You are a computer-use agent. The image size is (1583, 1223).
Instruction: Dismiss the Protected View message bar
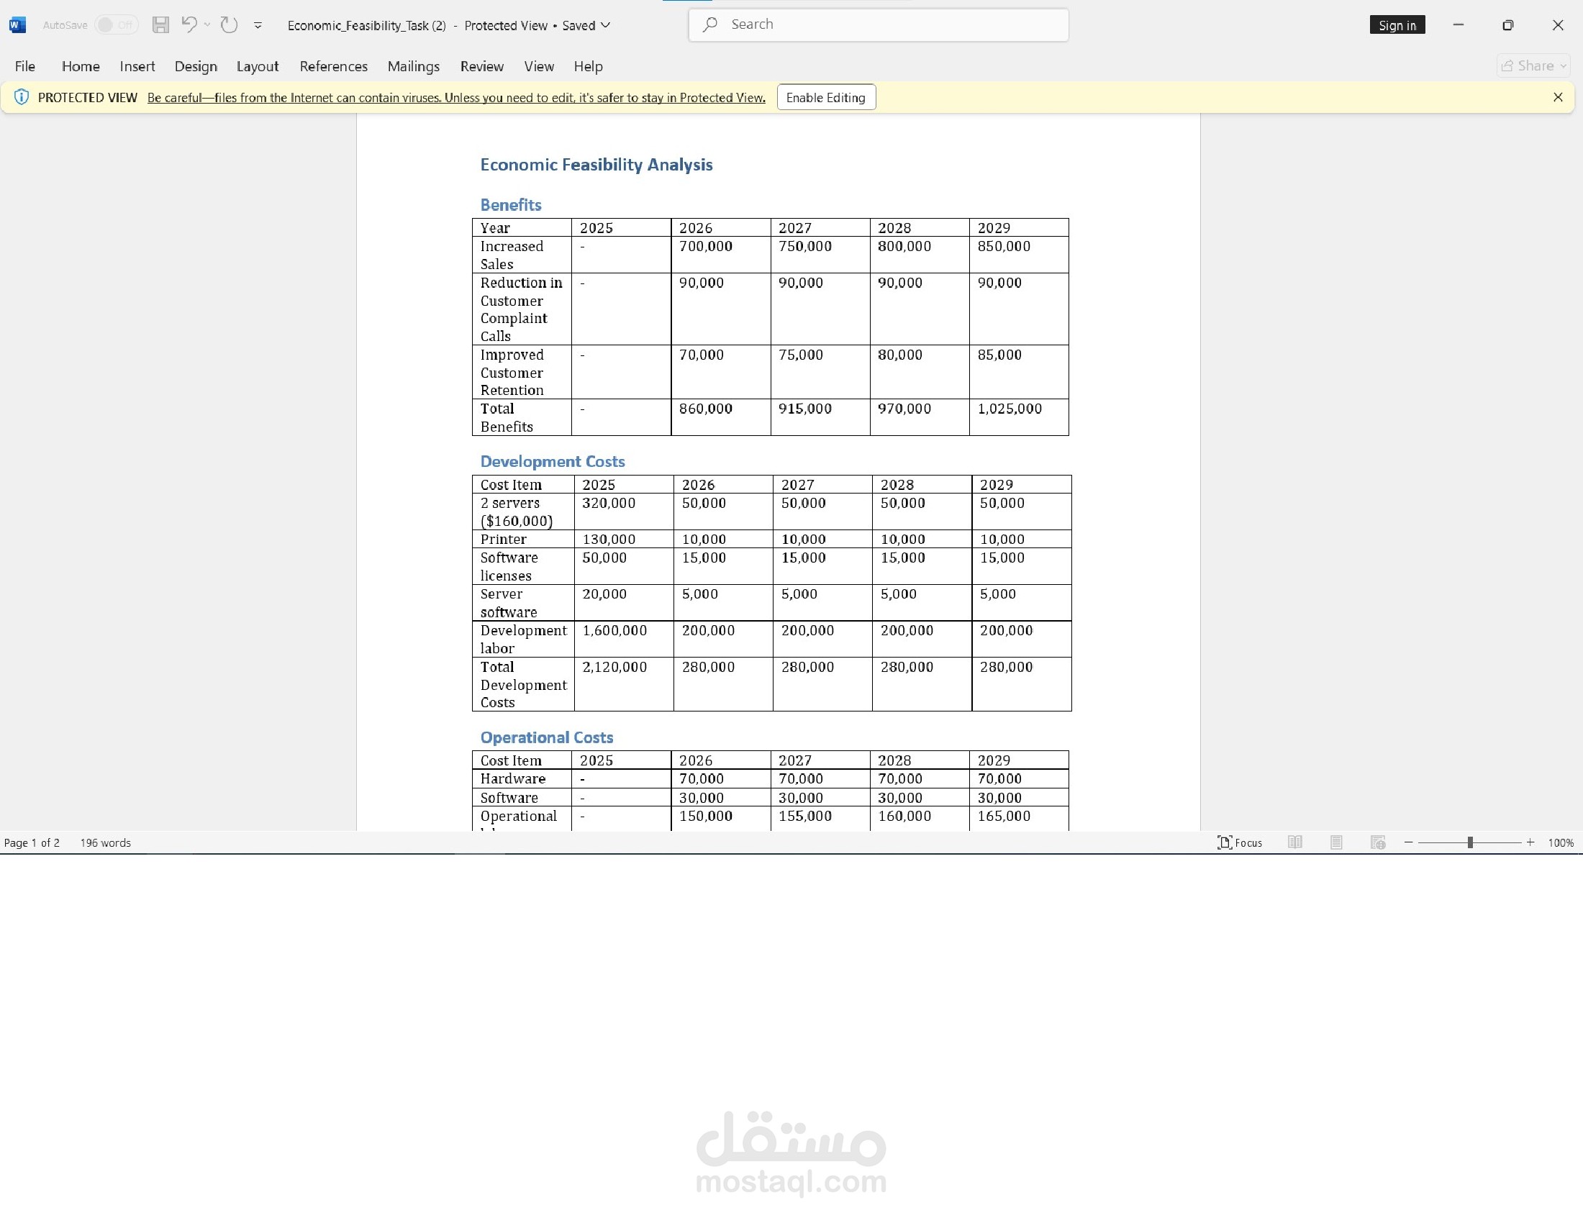[1558, 97]
